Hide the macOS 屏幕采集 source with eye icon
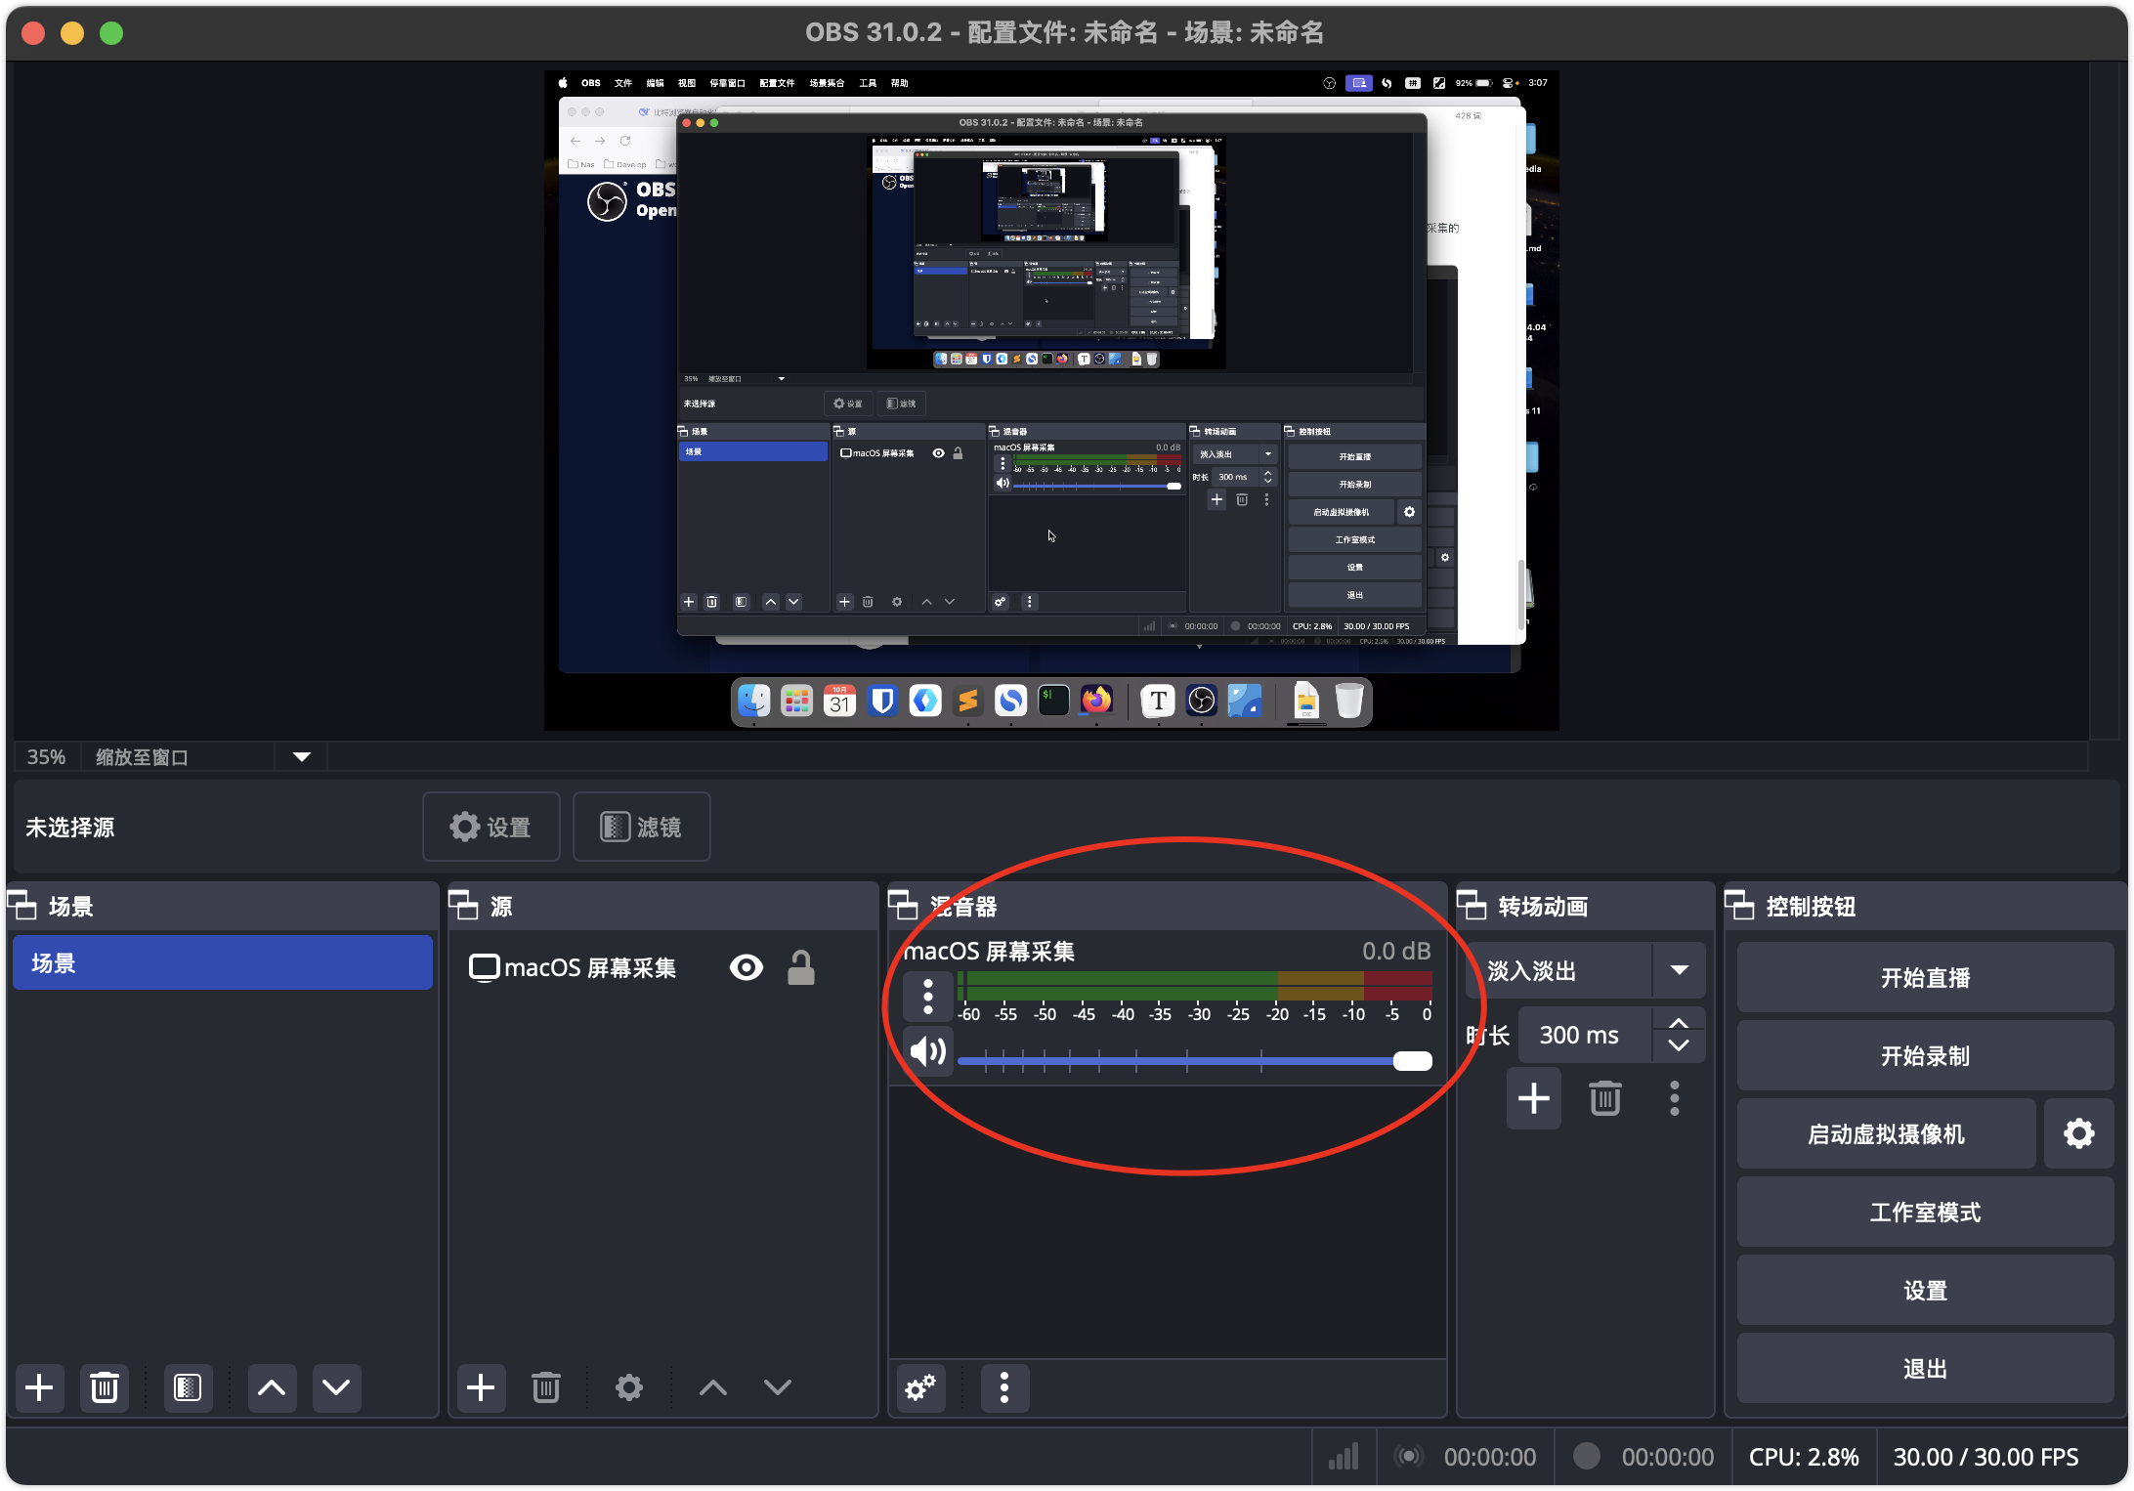 747,967
